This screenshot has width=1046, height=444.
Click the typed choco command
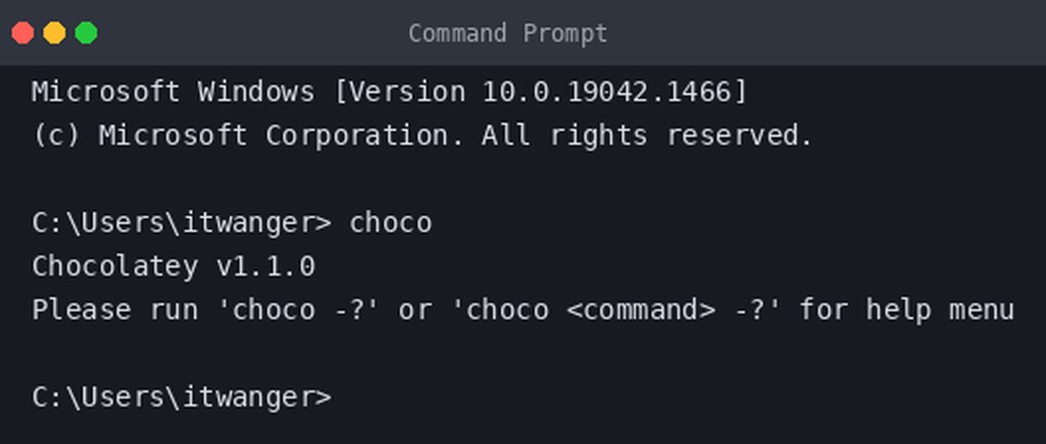pos(391,223)
